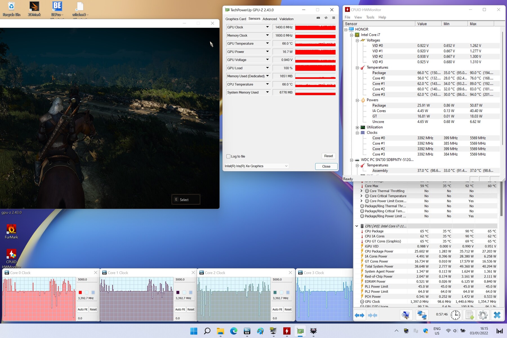
Task: Click the HWiNFO log file add icon
Action: click(469, 315)
